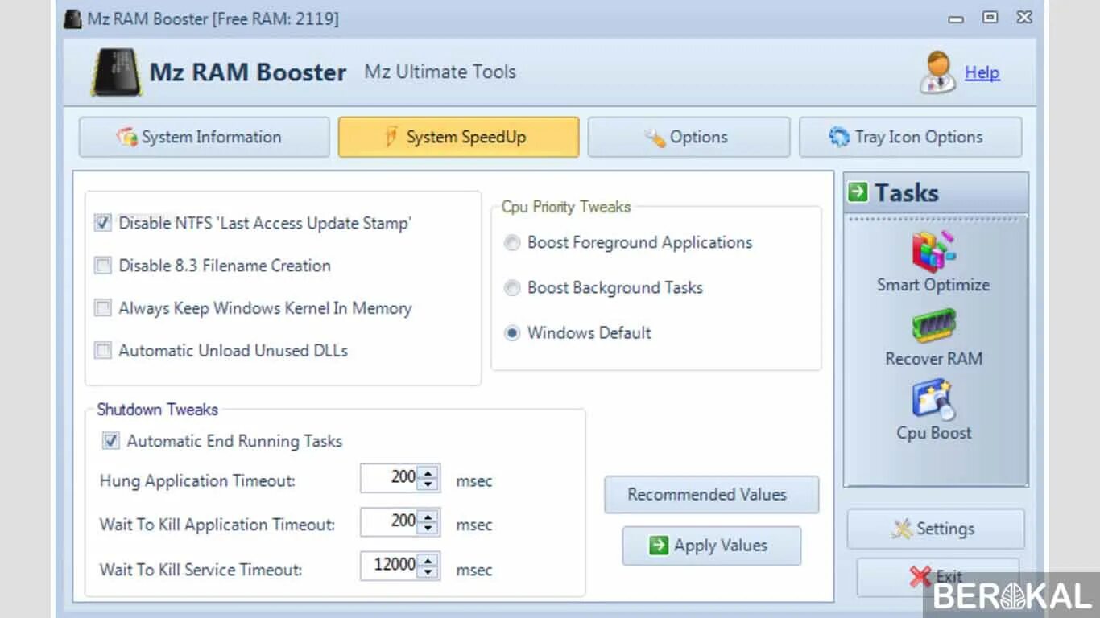Click the Tasks panel header
Viewport: 1100px width, 618px height.
[936, 193]
